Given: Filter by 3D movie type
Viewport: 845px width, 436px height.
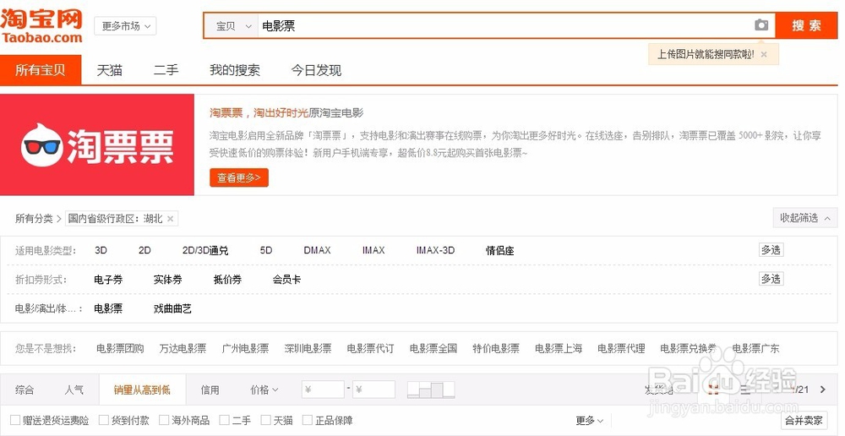Looking at the screenshot, I should pyautogui.click(x=101, y=251).
